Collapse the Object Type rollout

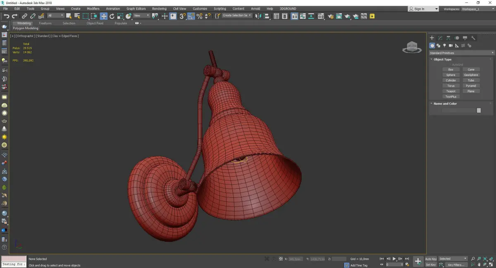pos(442,59)
